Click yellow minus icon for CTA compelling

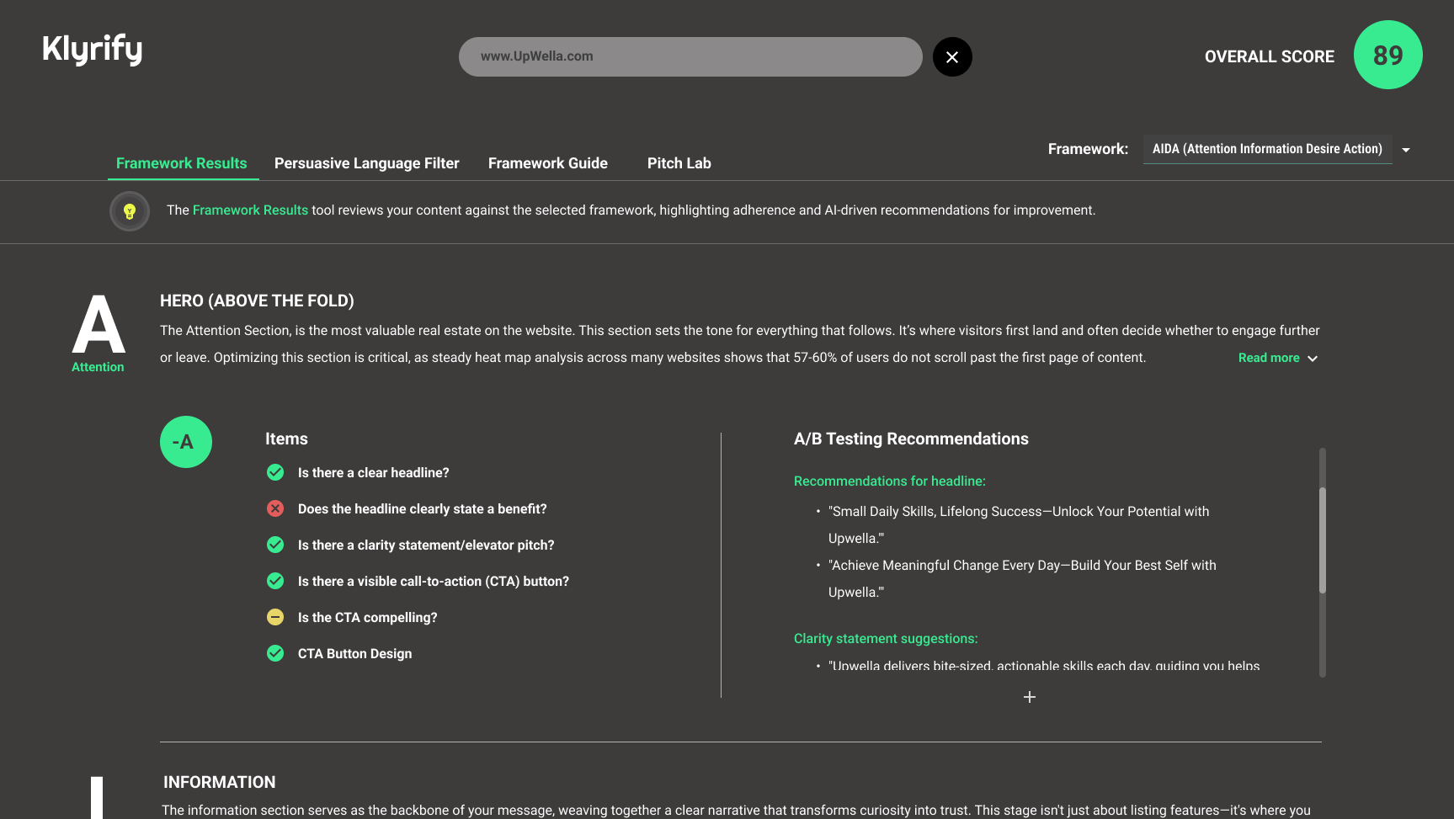tap(275, 617)
